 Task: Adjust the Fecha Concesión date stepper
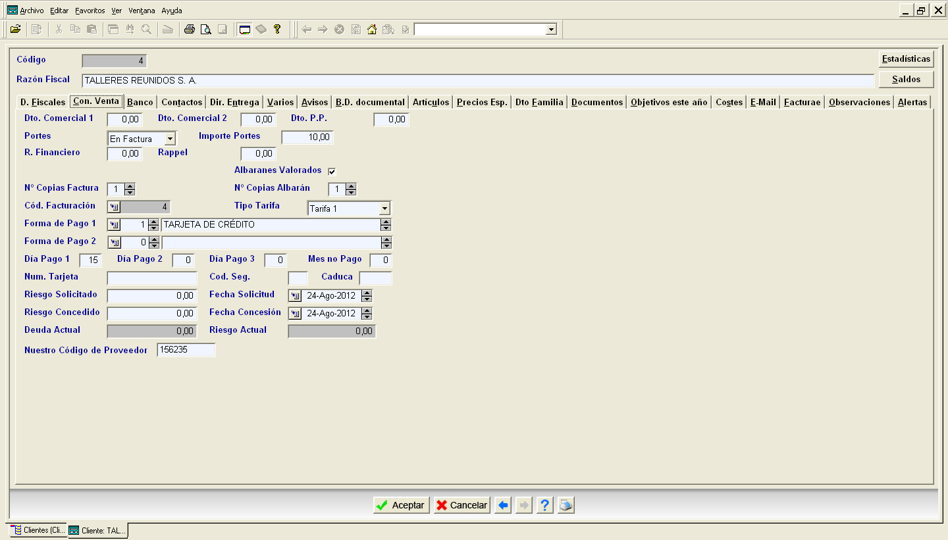(367, 314)
